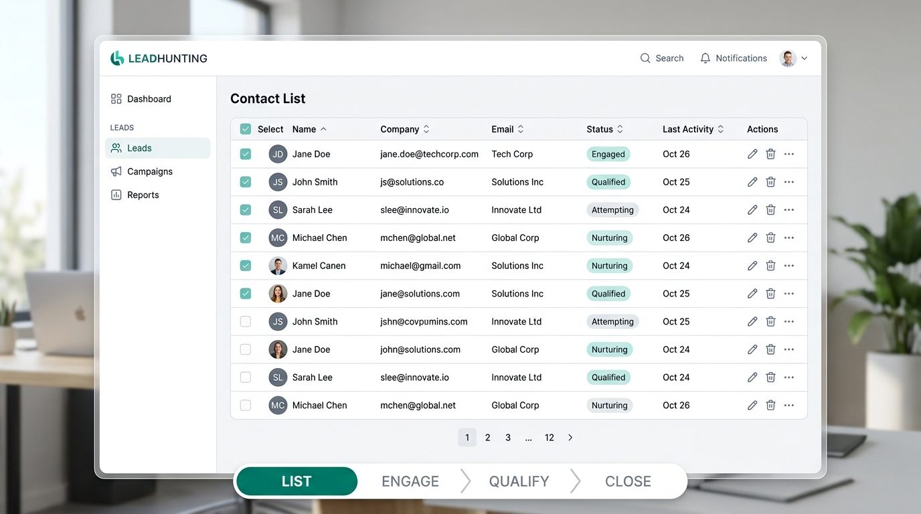
Task: Show more actions for jane@solutions.com row
Action: tap(789, 294)
